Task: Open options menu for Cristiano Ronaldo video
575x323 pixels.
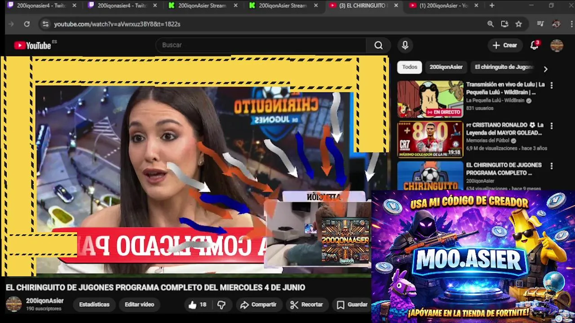Action: (x=551, y=126)
